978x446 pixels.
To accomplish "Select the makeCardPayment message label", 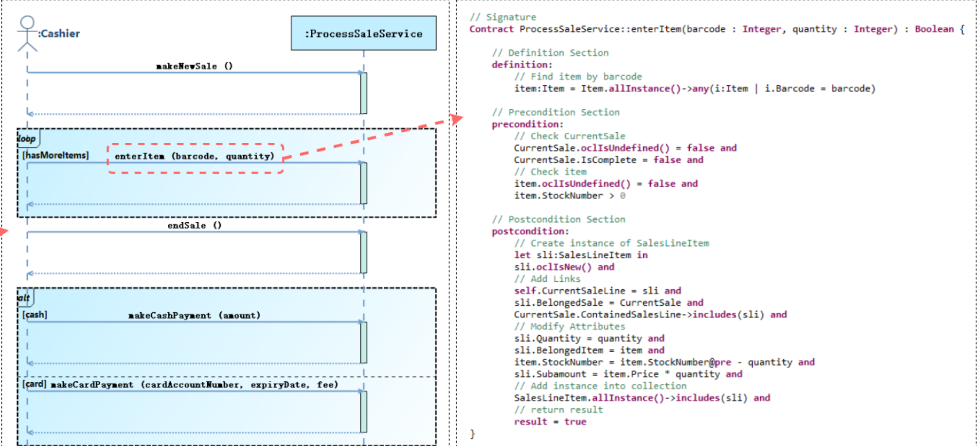I will [194, 385].
